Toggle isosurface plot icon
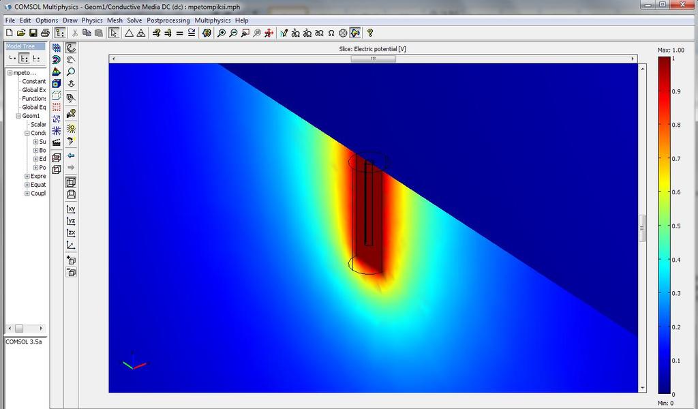Image resolution: width=698 pixels, height=409 pixels. (57, 59)
